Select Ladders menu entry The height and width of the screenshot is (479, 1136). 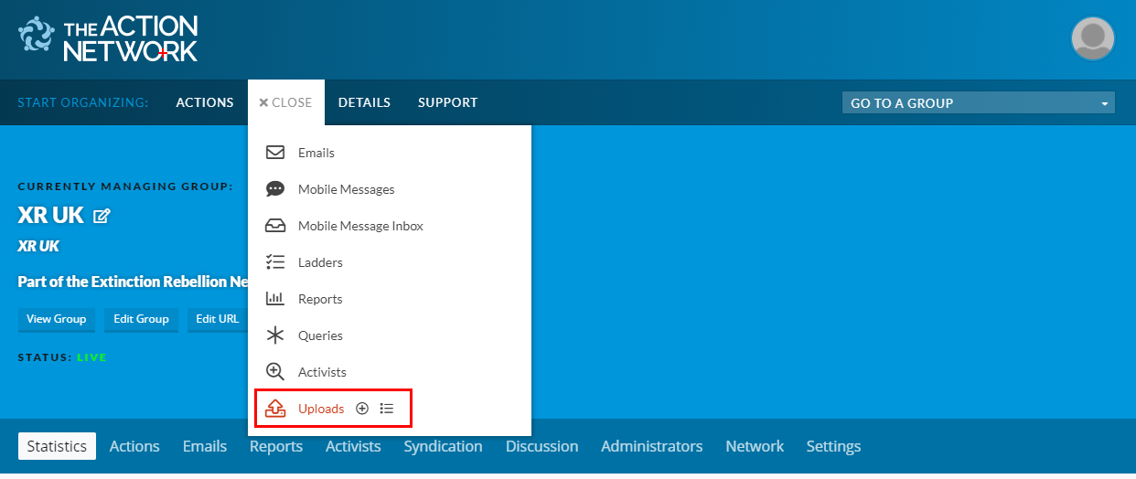(x=320, y=262)
